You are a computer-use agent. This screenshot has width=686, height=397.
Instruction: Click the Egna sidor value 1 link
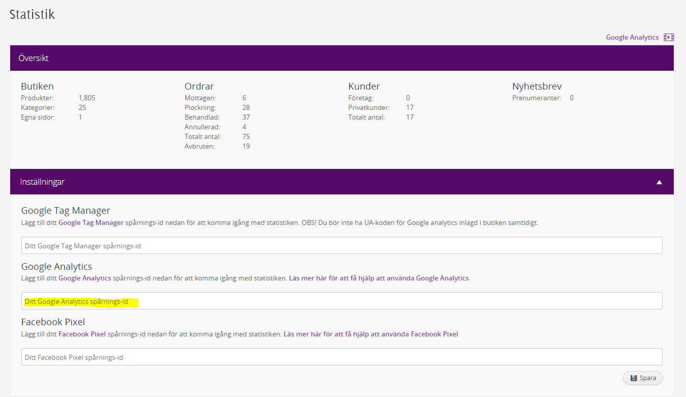(80, 117)
